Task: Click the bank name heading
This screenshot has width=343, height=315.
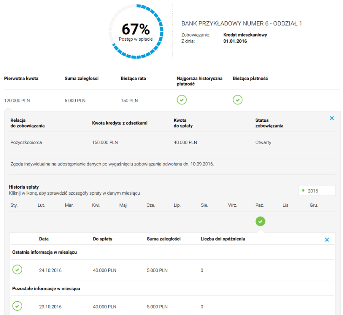Action: coord(241,24)
